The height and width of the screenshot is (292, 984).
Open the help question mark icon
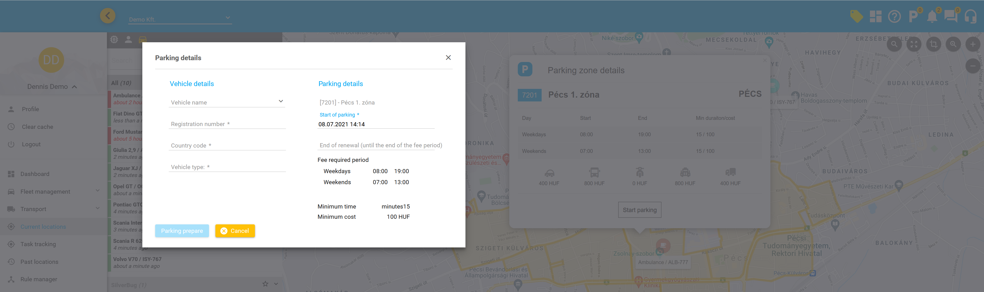tap(894, 17)
